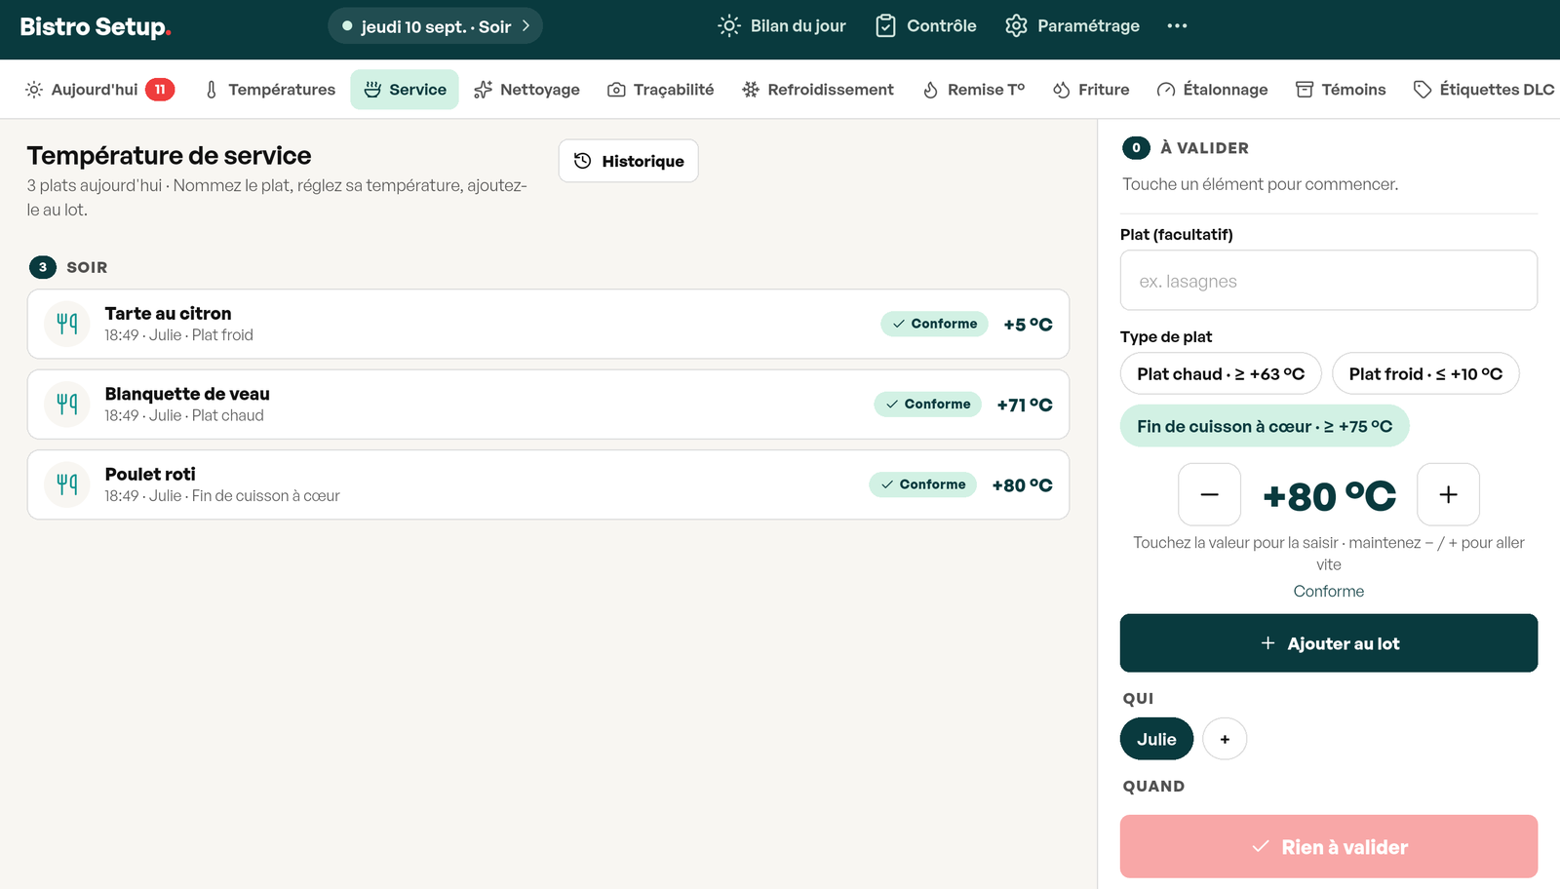
Task: Open the Blanquette de veau entry
Action: pos(548,404)
